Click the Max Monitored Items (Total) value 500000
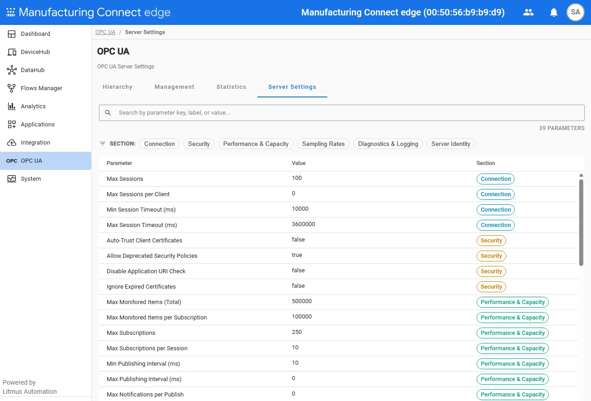591x401 pixels. point(302,301)
